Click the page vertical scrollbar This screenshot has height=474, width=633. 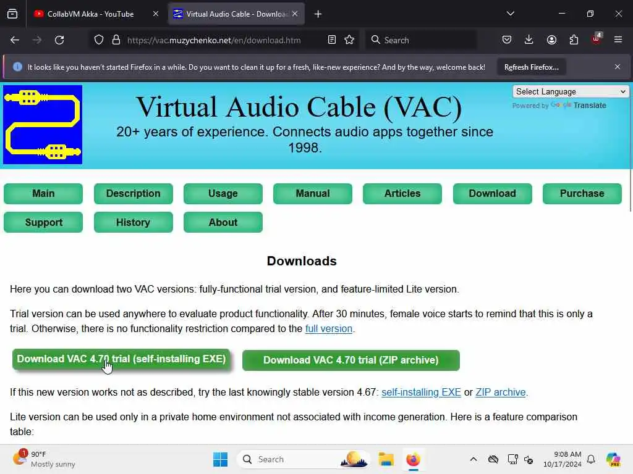pos(631,147)
